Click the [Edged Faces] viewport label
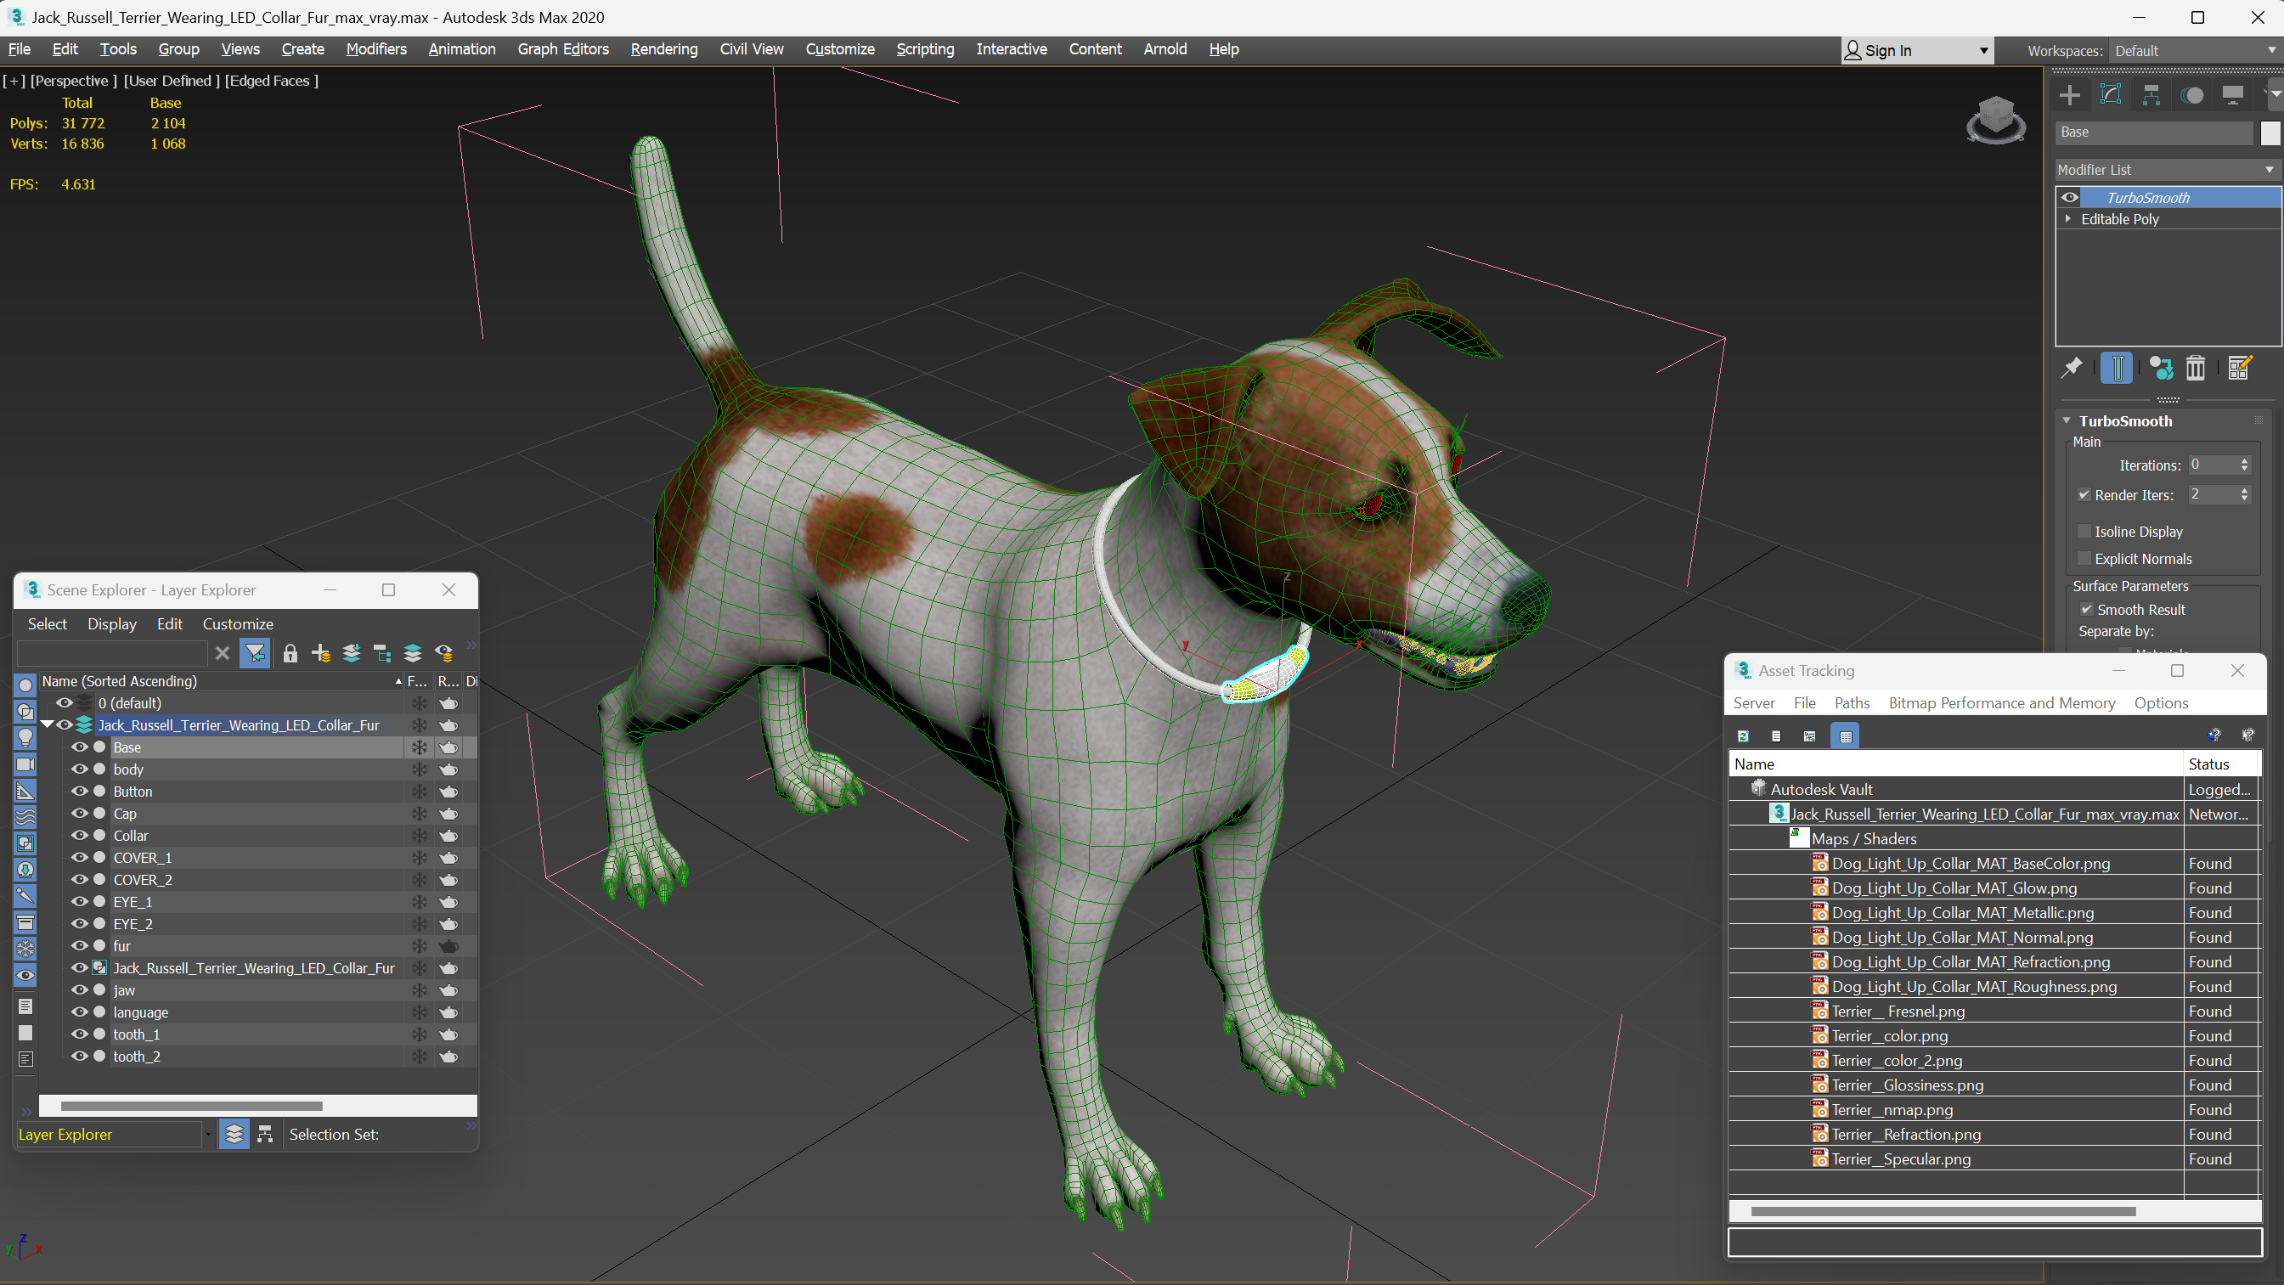Image resolution: width=2284 pixels, height=1285 pixels. (271, 81)
